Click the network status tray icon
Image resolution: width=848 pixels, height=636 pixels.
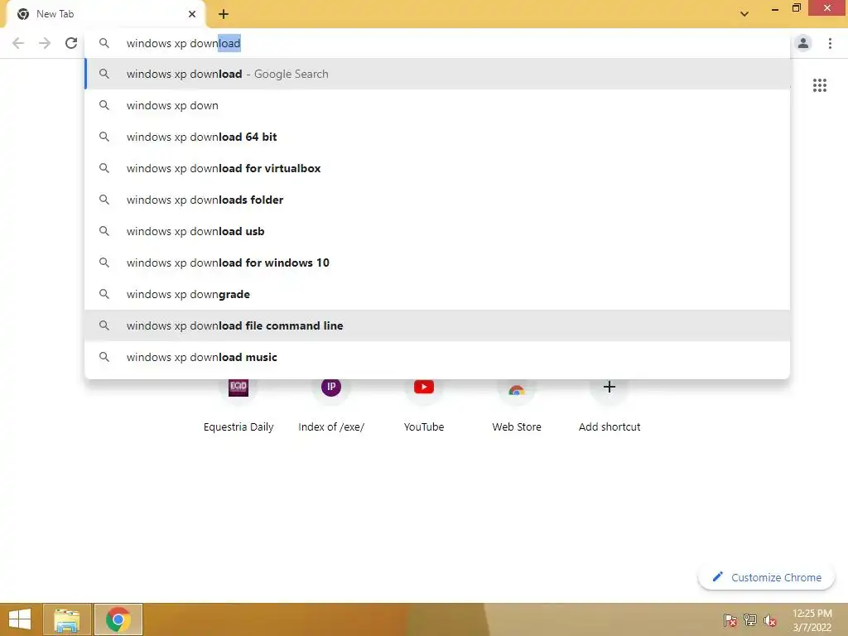tap(749, 619)
